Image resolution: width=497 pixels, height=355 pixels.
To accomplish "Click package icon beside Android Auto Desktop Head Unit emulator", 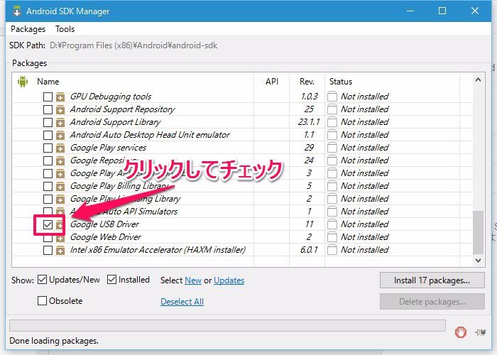I will pyautogui.click(x=60, y=135).
